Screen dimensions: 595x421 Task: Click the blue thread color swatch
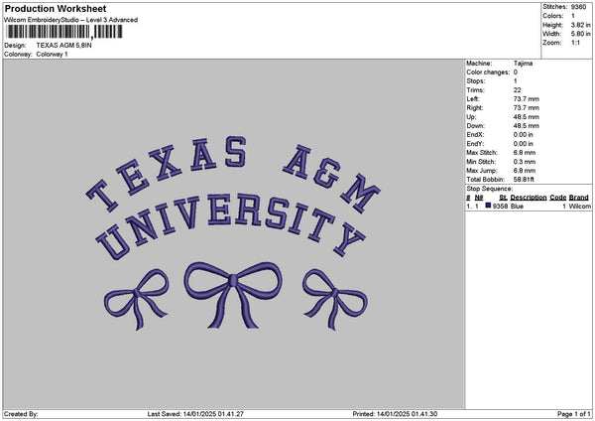pos(488,206)
